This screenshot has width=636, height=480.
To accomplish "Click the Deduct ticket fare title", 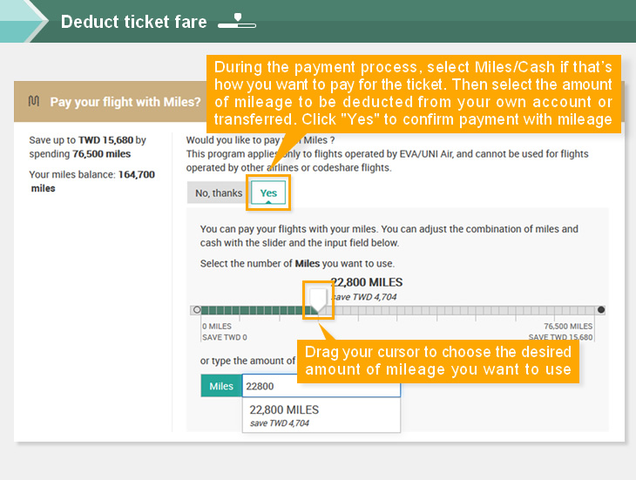I will [x=134, y=22].
